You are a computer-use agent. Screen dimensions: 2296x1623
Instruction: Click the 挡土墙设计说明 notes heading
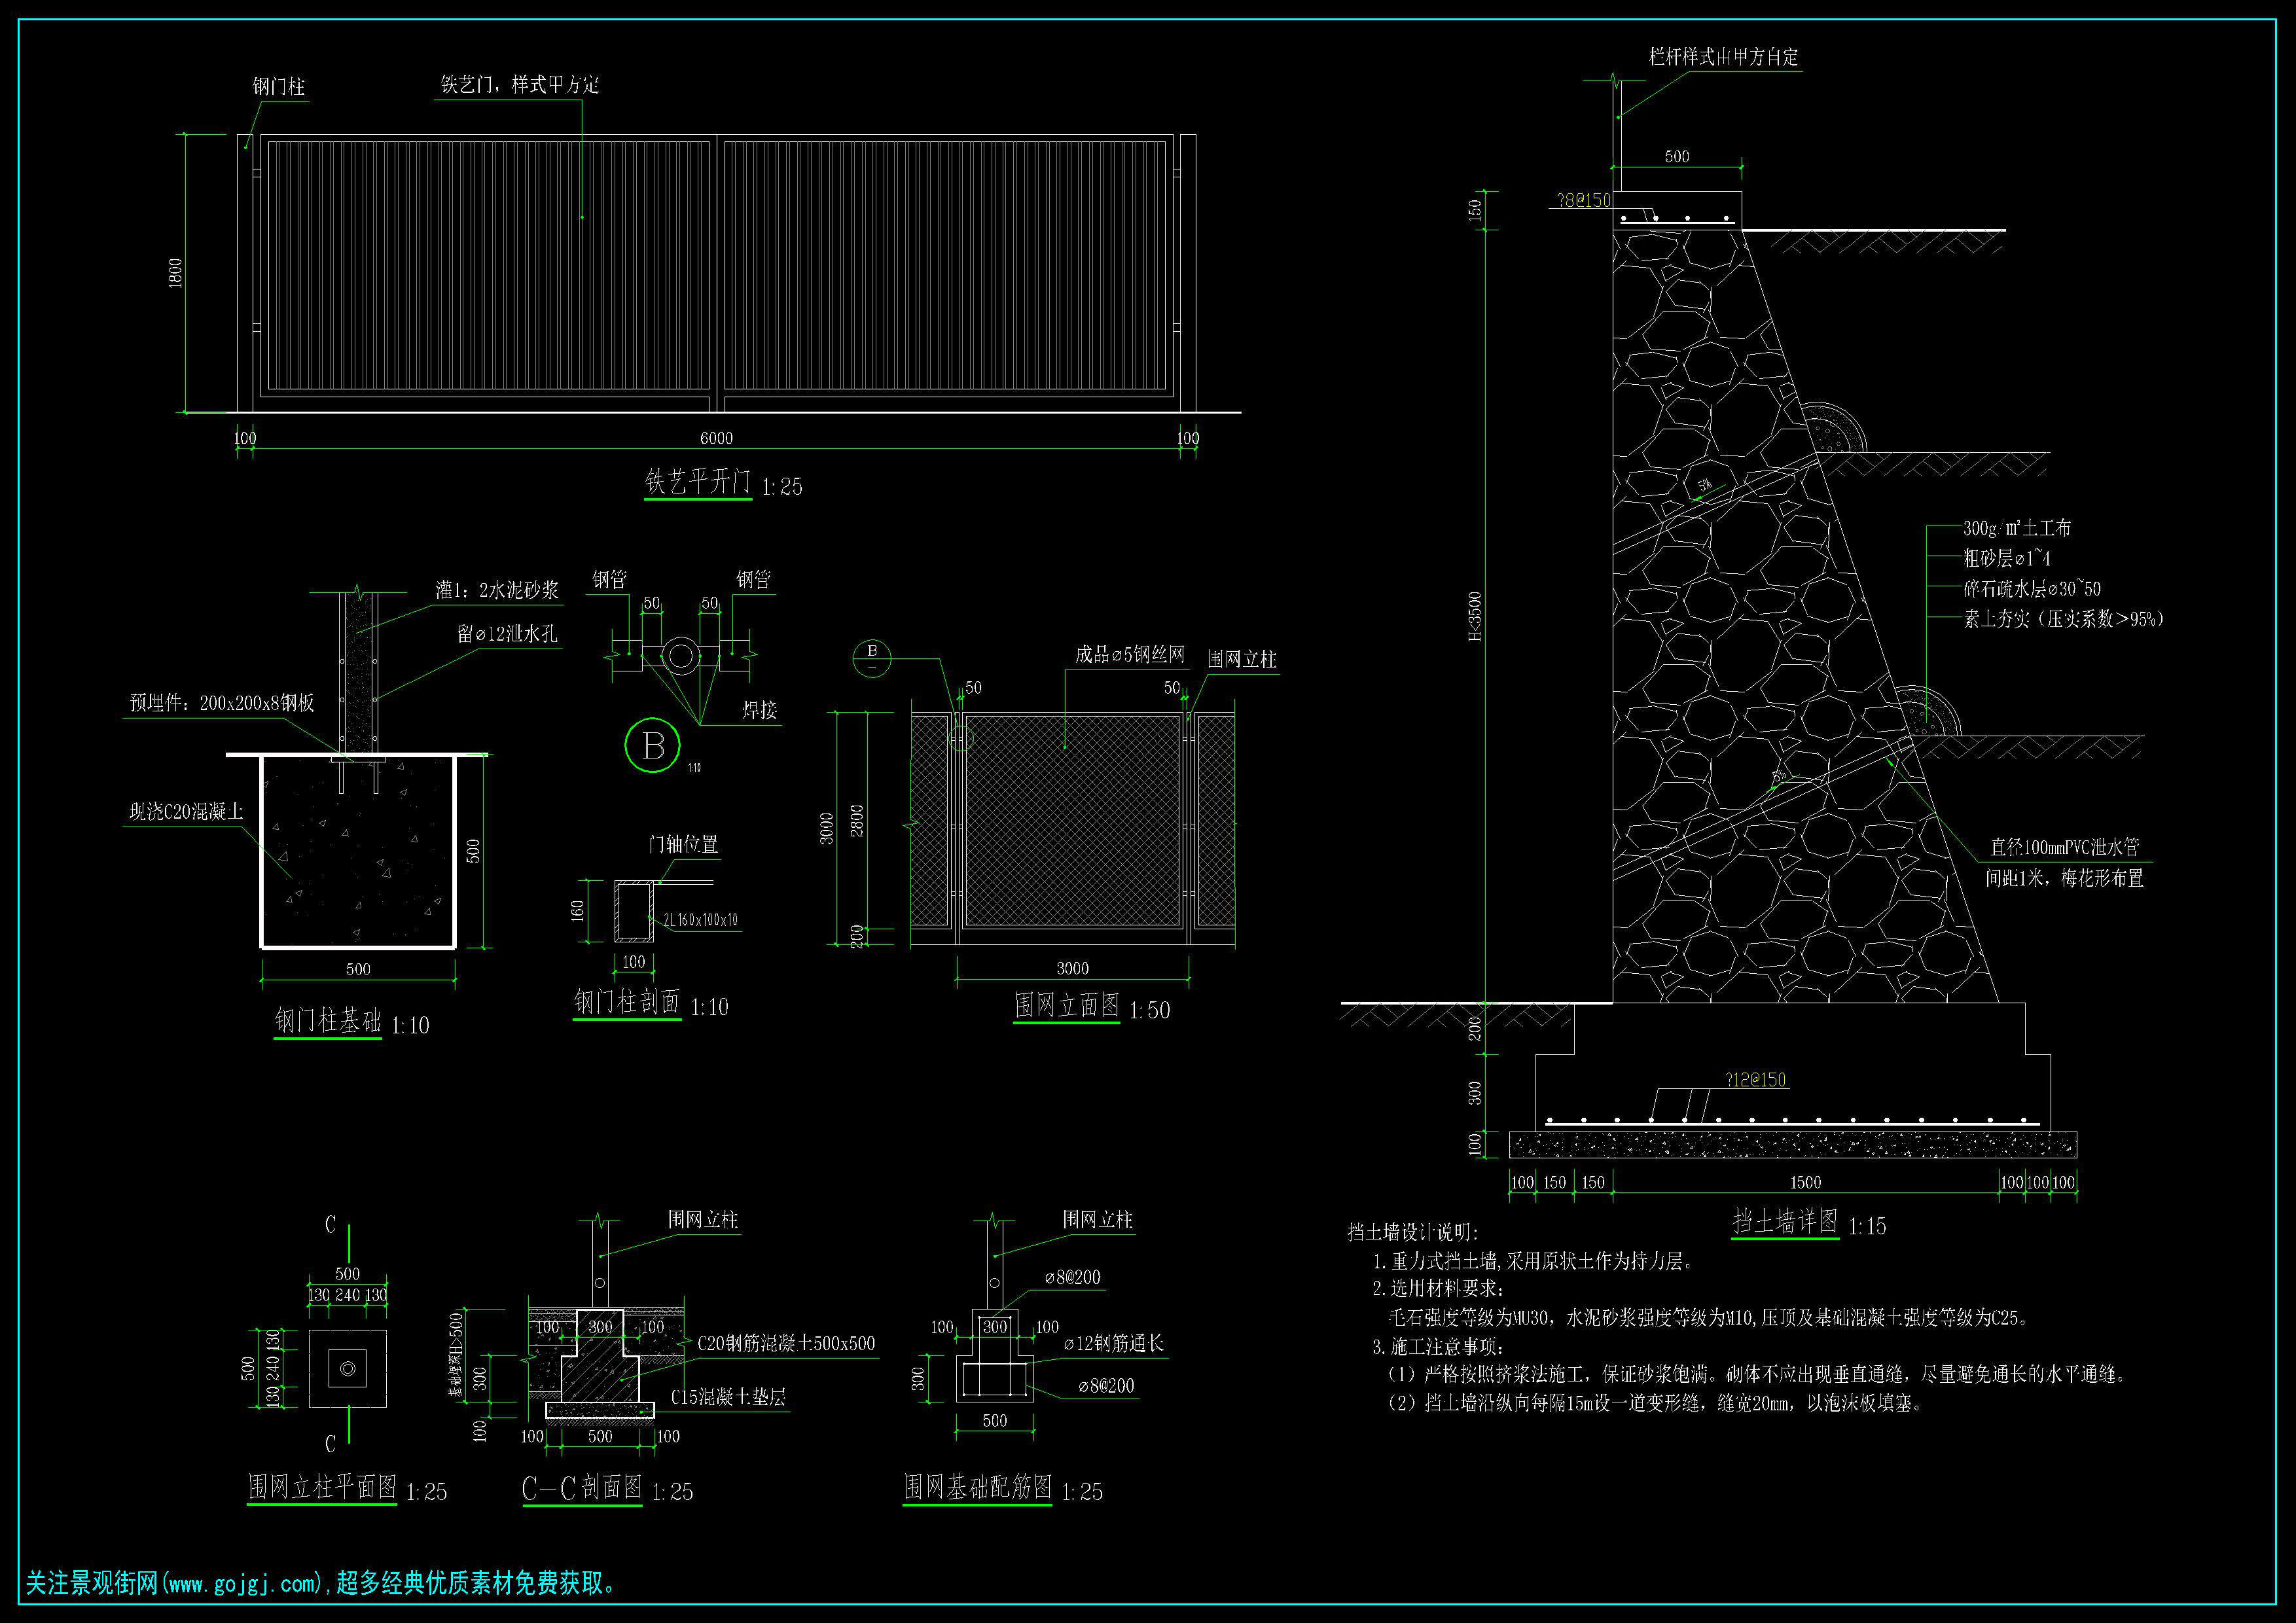pyautogui.click(x=1412, y=1233)
